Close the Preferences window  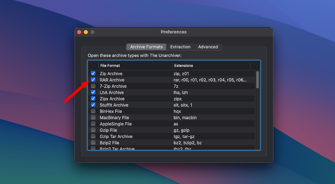79,32
